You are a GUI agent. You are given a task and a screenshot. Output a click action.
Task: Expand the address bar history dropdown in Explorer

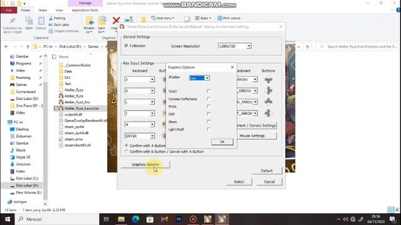[x=298, y=47]
